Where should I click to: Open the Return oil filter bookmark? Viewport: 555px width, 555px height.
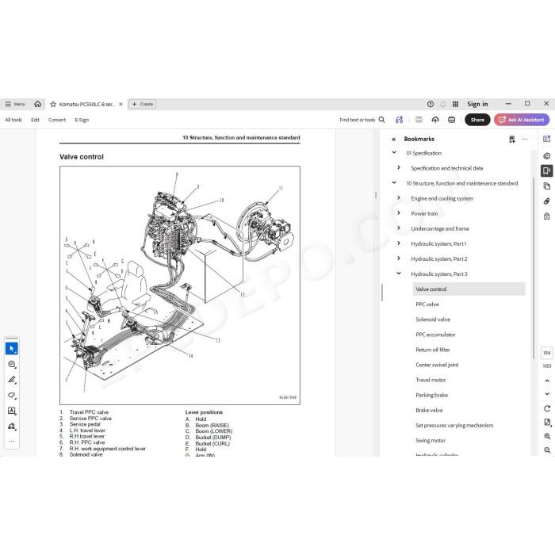click(x=433, y=350)
